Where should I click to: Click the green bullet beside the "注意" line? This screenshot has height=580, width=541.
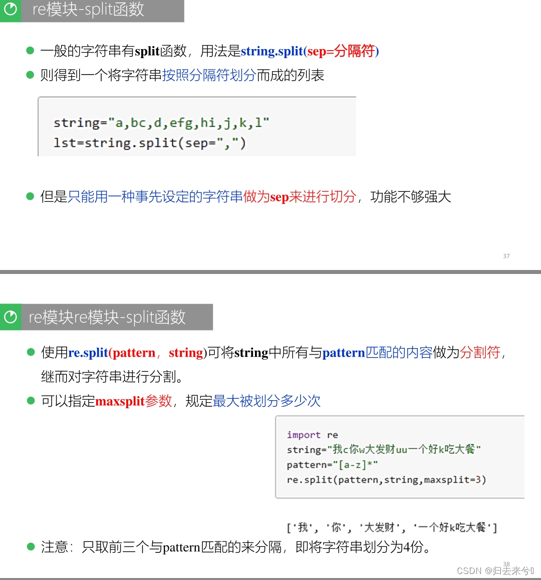31,547
